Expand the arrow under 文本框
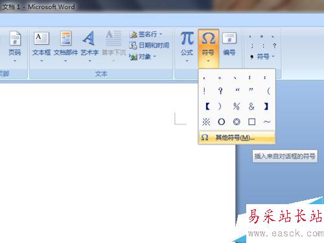324x243 pixels. [41, 61]
